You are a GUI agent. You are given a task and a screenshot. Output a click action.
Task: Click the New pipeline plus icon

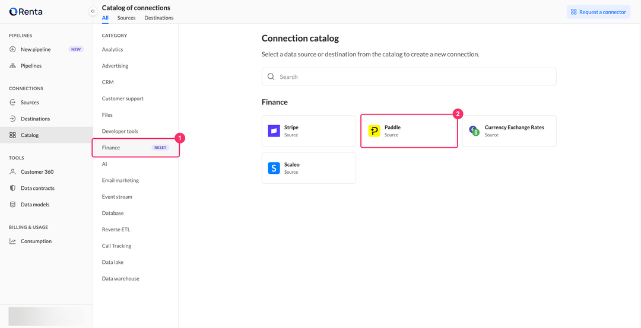click(12, 49)
